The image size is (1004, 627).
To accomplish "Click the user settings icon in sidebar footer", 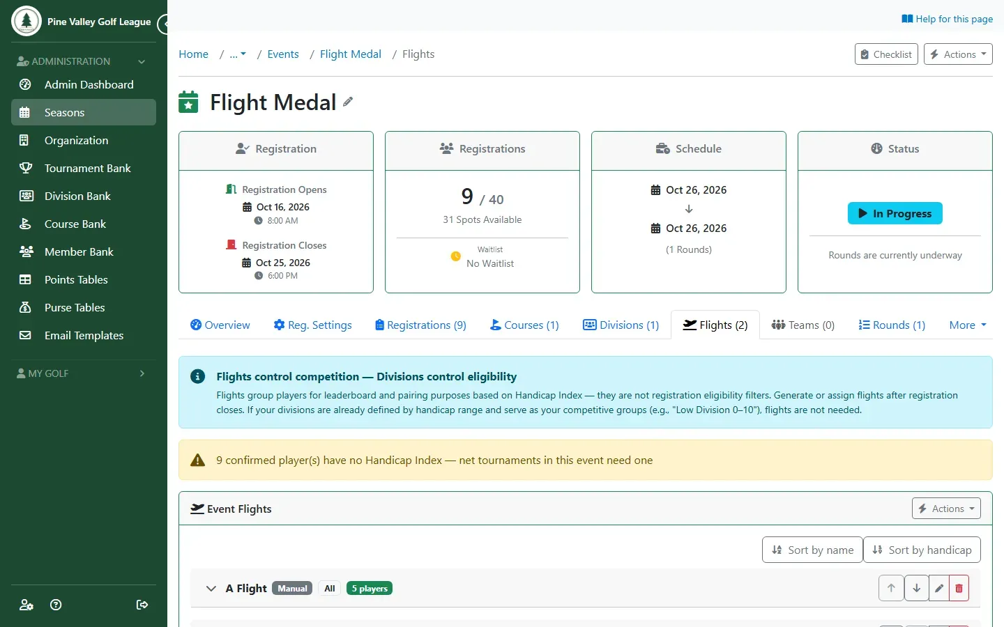I will (26, 605).
